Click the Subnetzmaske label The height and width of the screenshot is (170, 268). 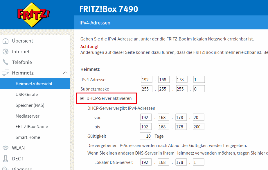(x=95, y=89)
